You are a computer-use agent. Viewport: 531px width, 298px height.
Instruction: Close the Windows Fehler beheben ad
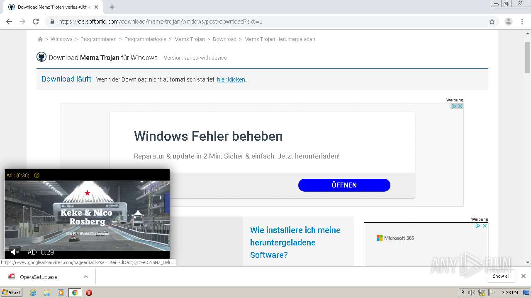pyautogui.click(x=460, y=106)
